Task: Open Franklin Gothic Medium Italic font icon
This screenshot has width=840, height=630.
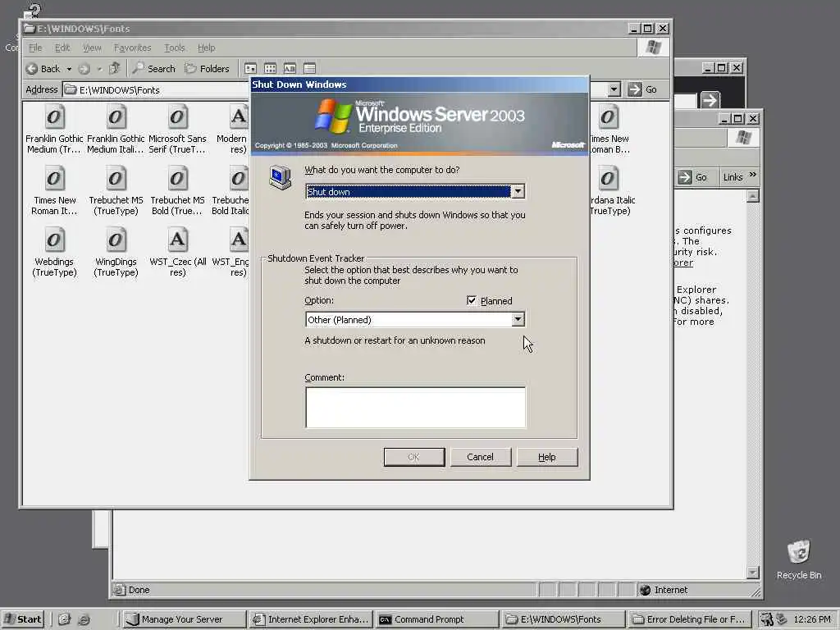Action: click(116, 117)
